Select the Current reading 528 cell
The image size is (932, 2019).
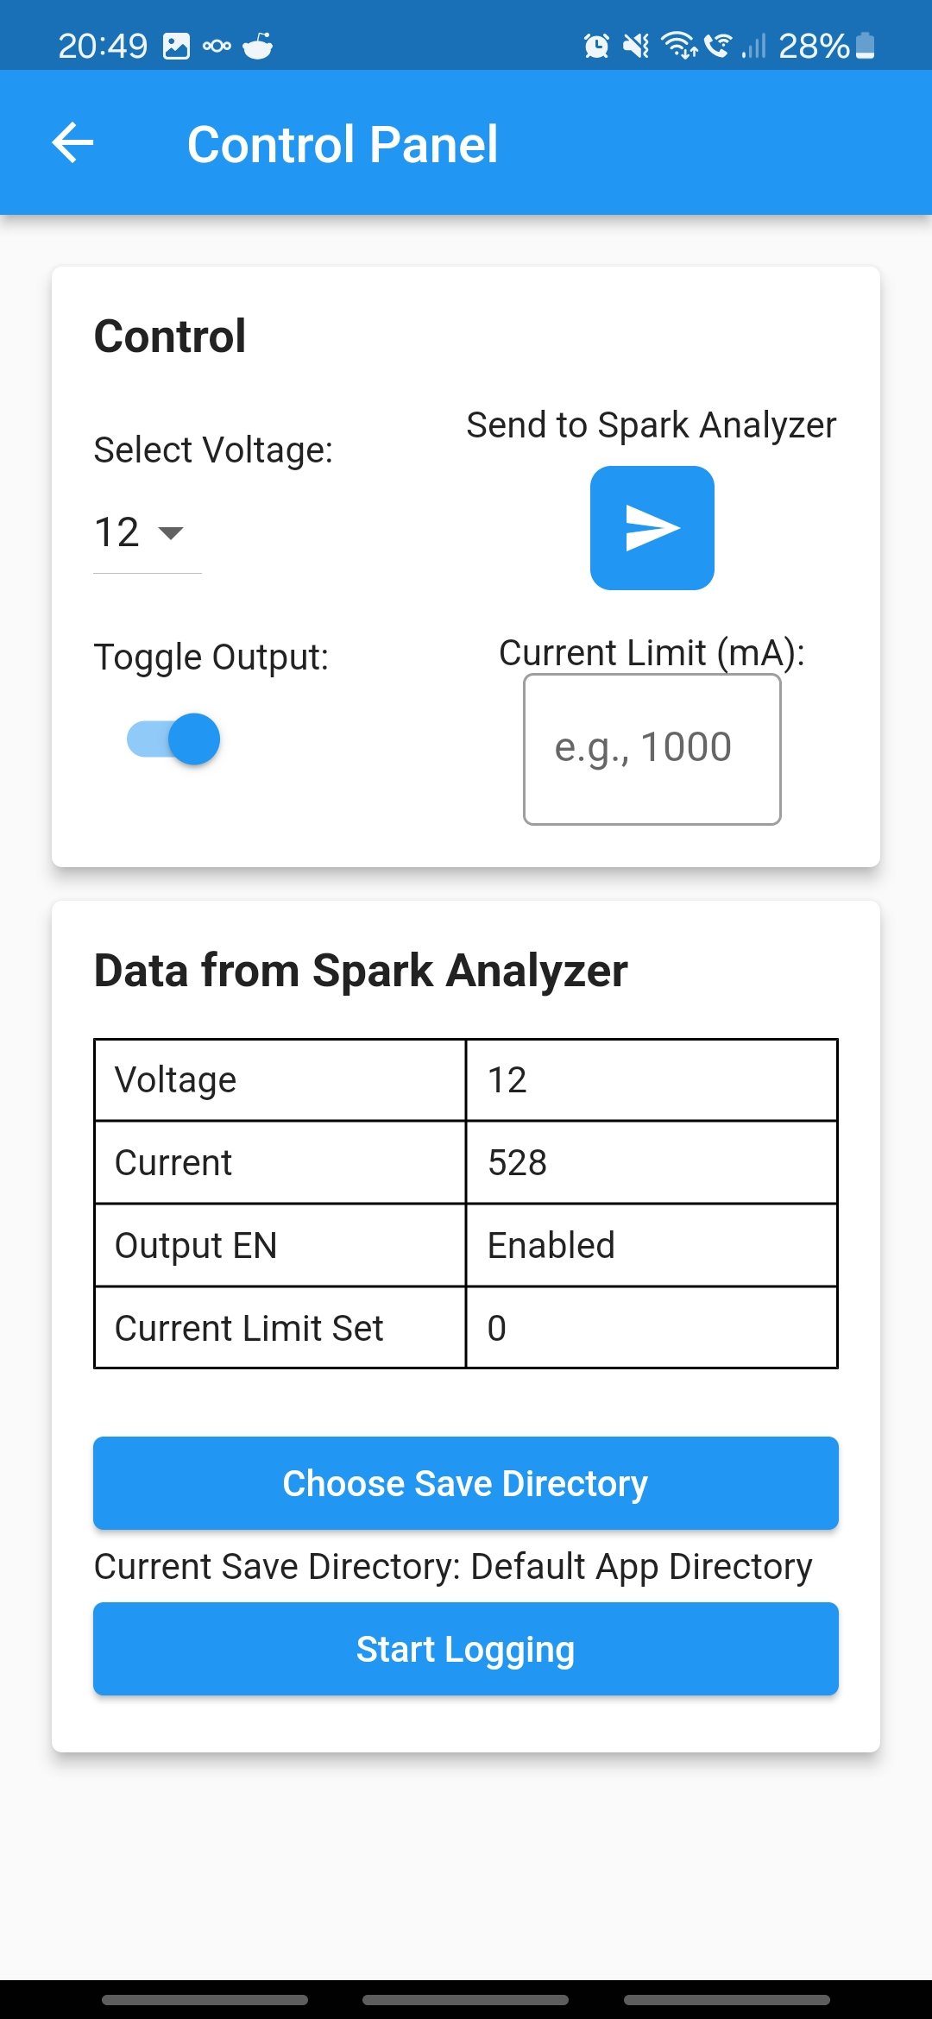coord(652,1163)
